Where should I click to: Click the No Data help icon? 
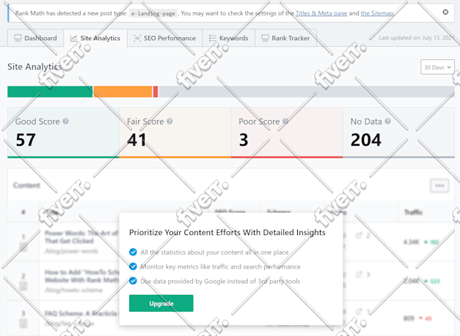[x=388, y=122]
